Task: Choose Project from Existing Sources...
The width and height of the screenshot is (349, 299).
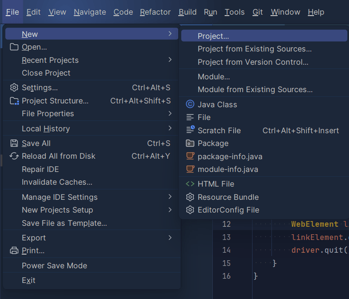Action: click(x=264, y=49)
